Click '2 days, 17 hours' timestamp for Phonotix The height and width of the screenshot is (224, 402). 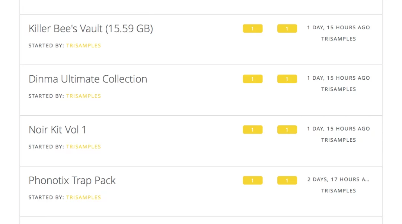pyautogui.click(x=338, y=179)
